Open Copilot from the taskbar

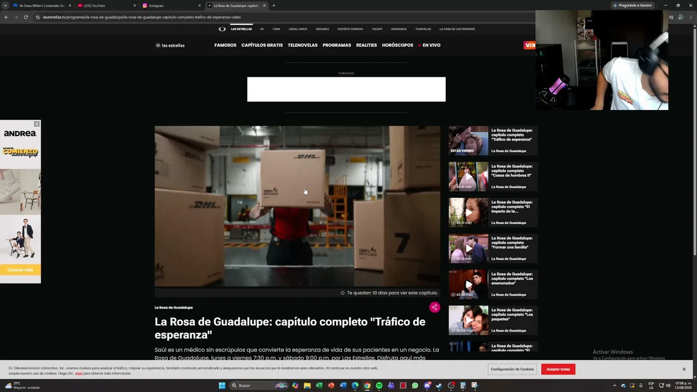[295, 385]
